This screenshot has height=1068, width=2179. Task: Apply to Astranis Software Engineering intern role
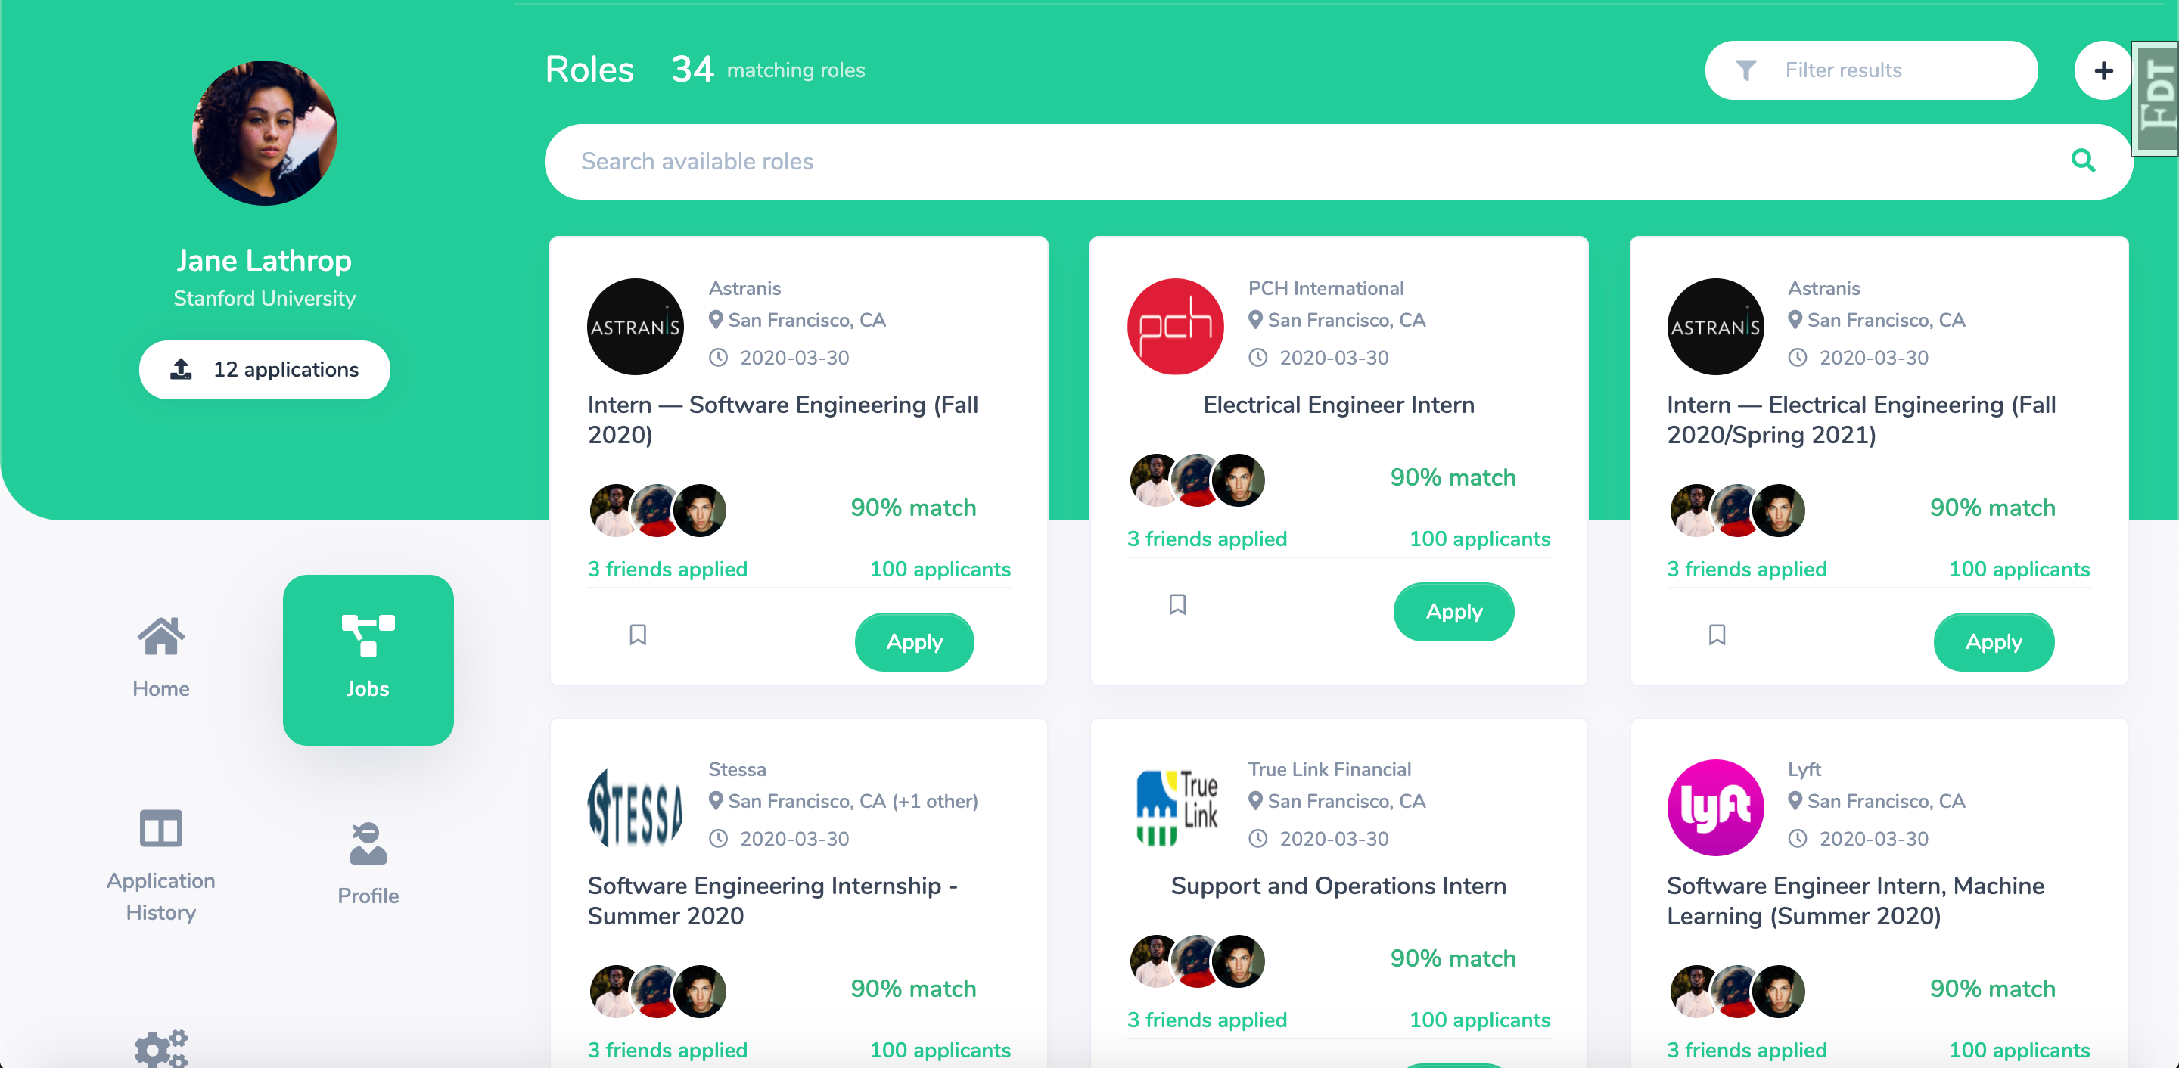[913, 642]
